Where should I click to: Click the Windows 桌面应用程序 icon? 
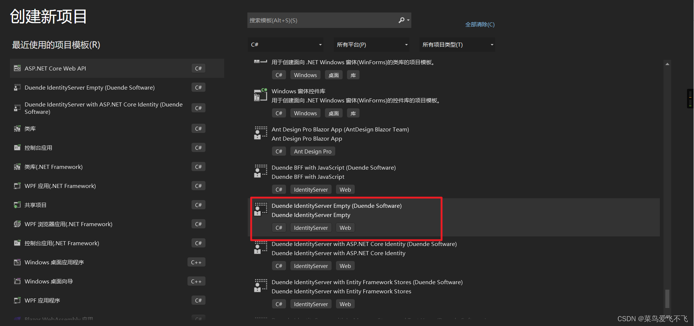(17, 262)
